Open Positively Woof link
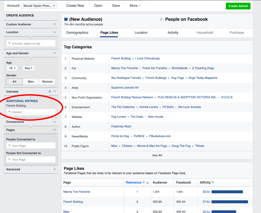The width and height of the screenshot is (261, 213). point(121,126)
